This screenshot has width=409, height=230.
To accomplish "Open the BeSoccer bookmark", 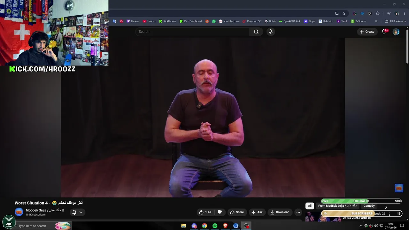I will point(359,21).
